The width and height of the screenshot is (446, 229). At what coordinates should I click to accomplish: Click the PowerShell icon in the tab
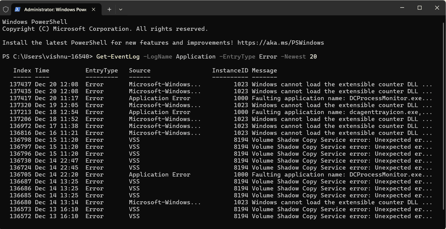coord(18,9)
